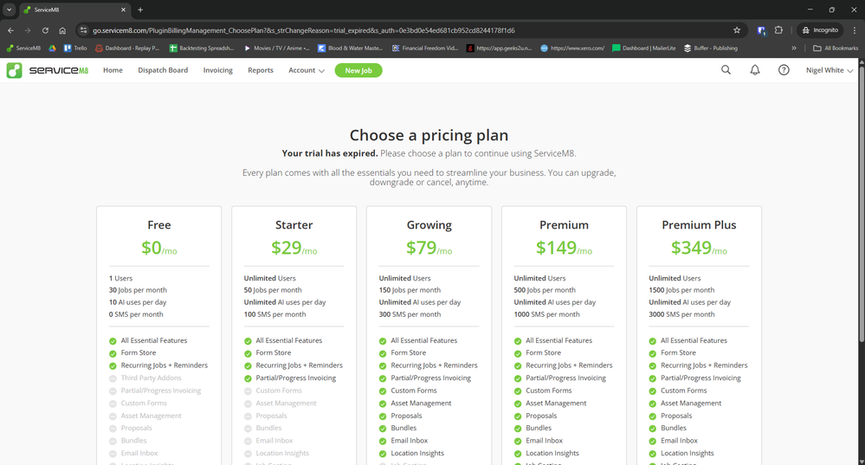Open a new browser tab

[x=140, y=10]
